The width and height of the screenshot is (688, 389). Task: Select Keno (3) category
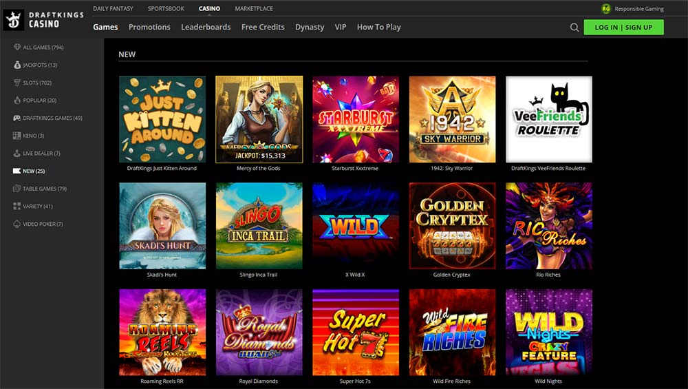33,136
